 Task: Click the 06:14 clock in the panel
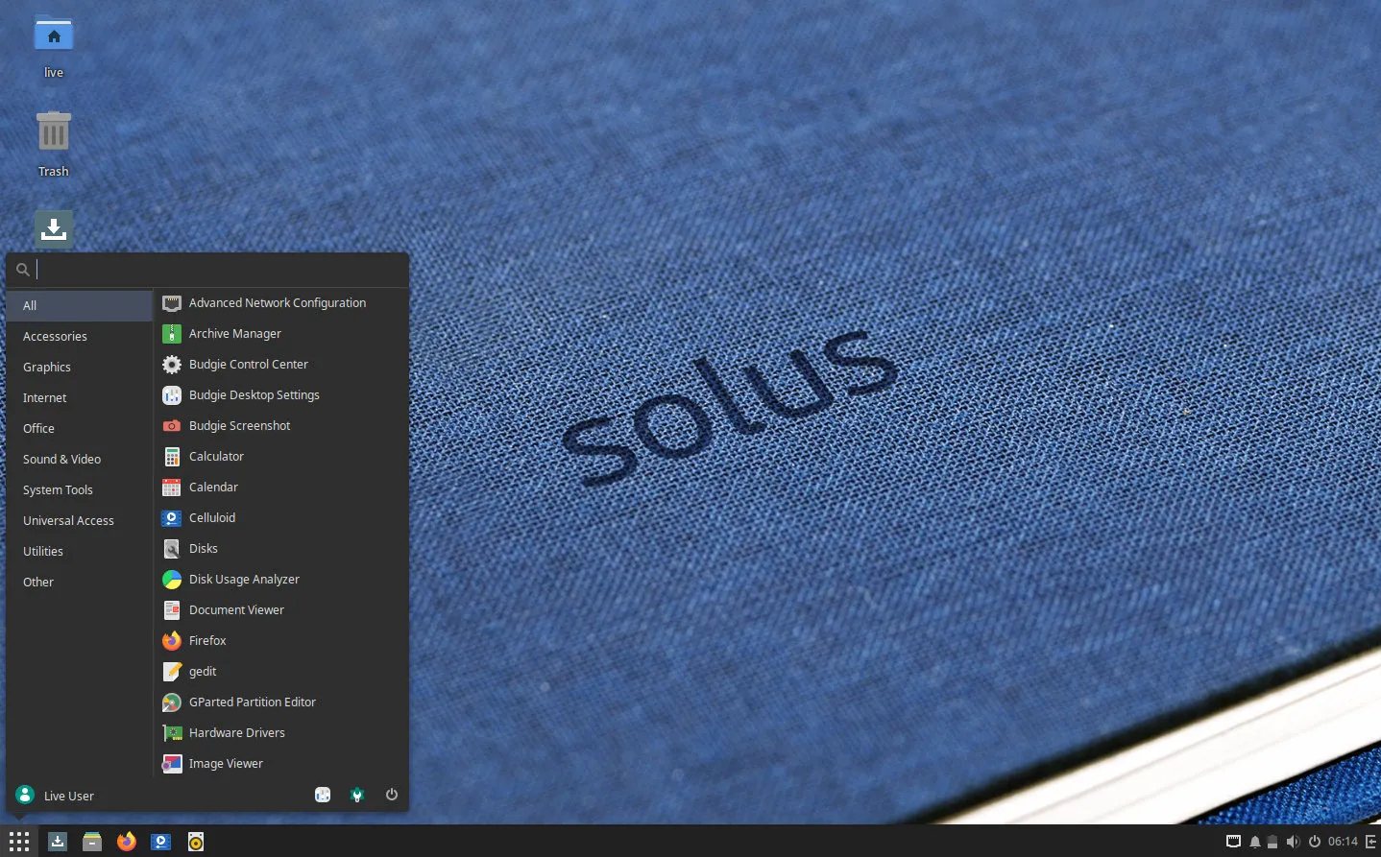tap(1343, 842)
